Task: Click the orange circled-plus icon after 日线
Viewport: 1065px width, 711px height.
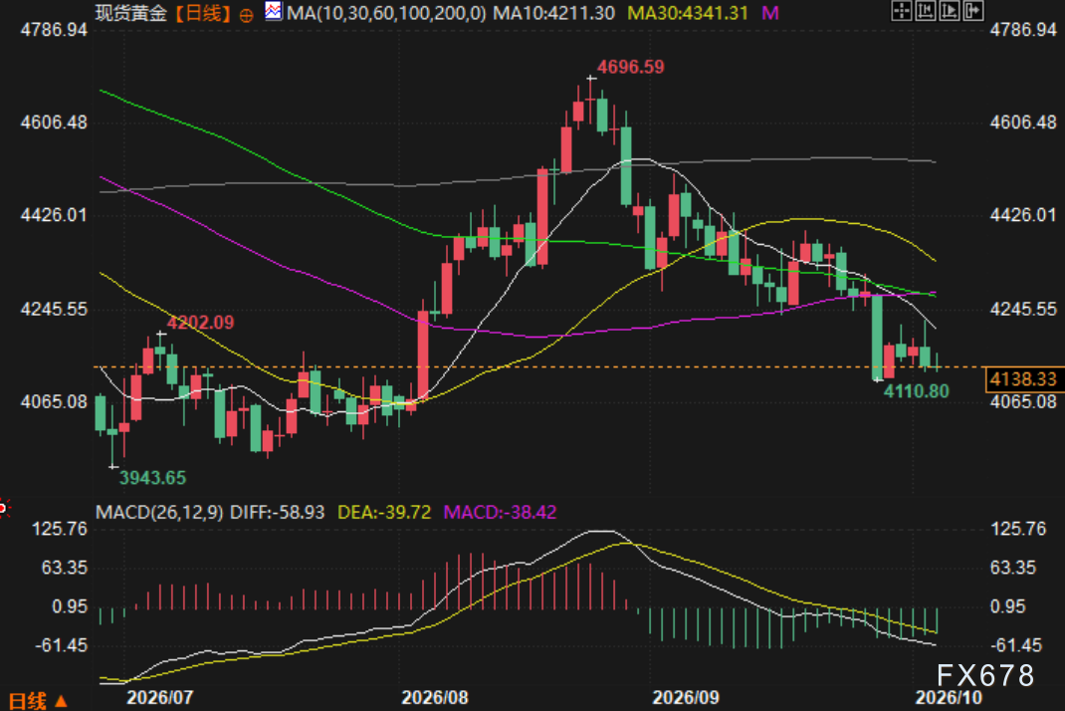Action: pos(247,15)
